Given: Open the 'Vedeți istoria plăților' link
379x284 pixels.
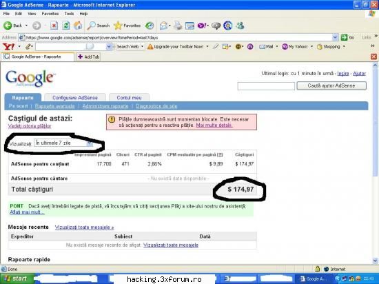Looking at the screenshot, I should [x=30, y=126].
